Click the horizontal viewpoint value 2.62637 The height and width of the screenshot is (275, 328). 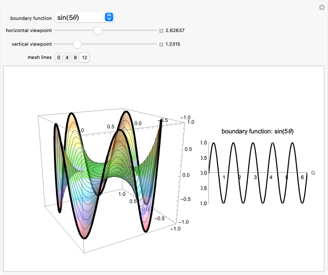175,30
